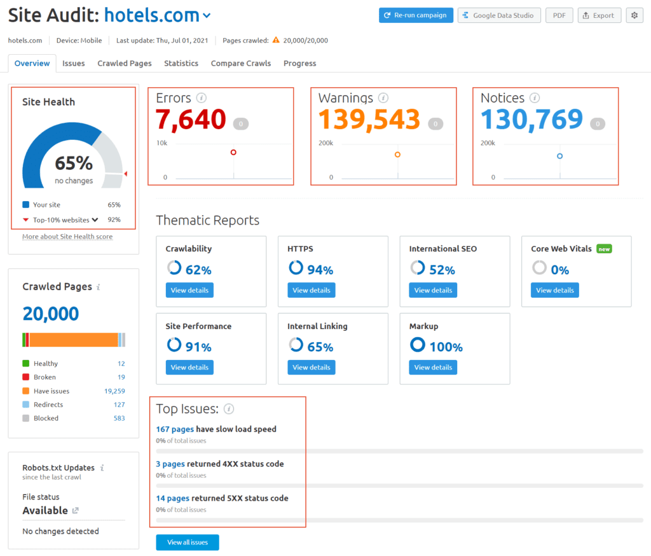Viewport: 651px width, 556px height.
Task: Open the robots.txt external link icon
Action: [76, 511]
